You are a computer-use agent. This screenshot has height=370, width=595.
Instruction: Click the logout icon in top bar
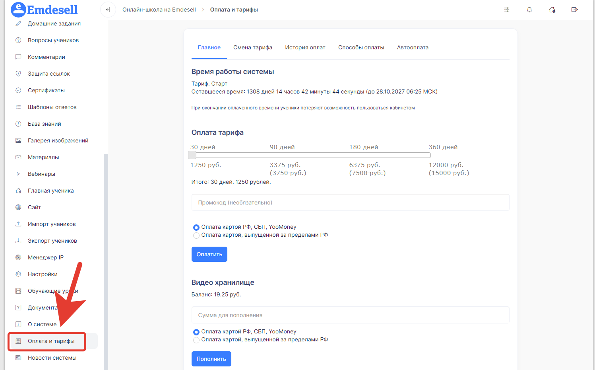click(x=574, y=10)
